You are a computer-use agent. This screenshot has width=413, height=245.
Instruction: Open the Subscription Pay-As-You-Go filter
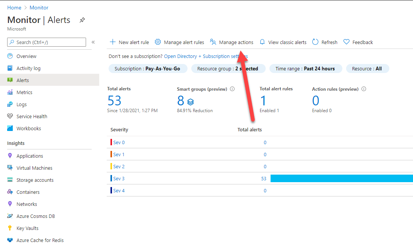click(x=147, y=69)
